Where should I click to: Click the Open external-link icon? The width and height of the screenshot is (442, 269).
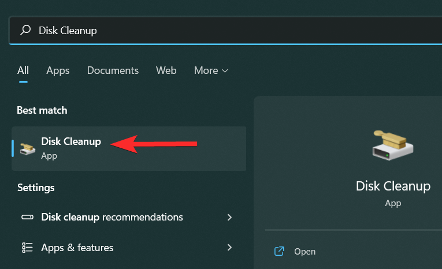coord(279,251)
